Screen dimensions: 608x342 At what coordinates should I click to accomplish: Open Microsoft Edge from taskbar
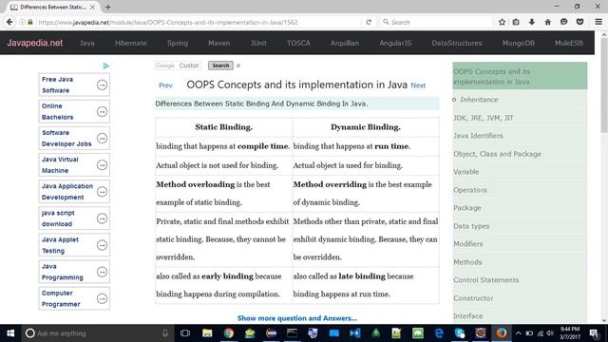point(439,333)
